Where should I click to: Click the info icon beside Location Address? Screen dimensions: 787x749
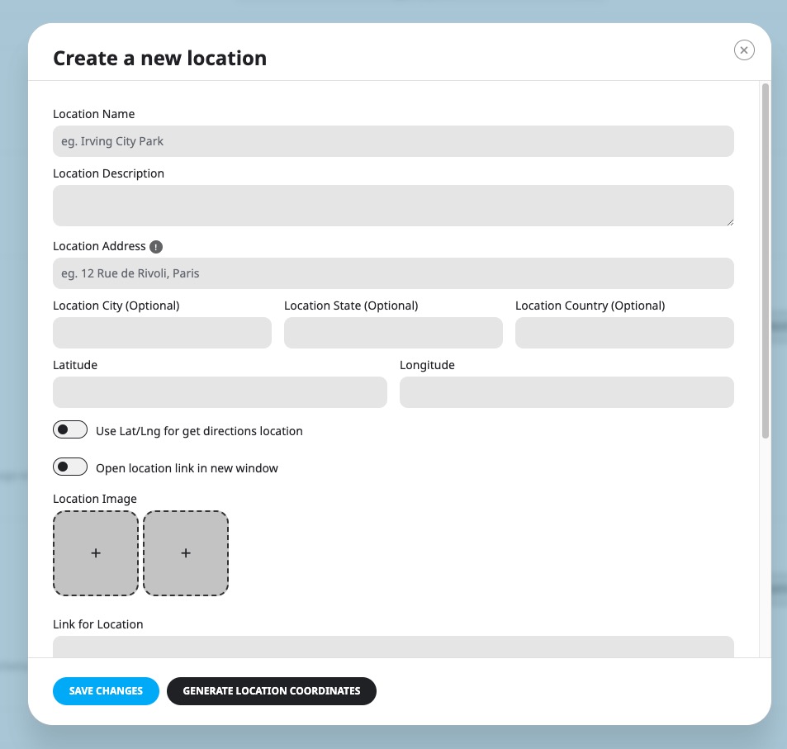156,246
